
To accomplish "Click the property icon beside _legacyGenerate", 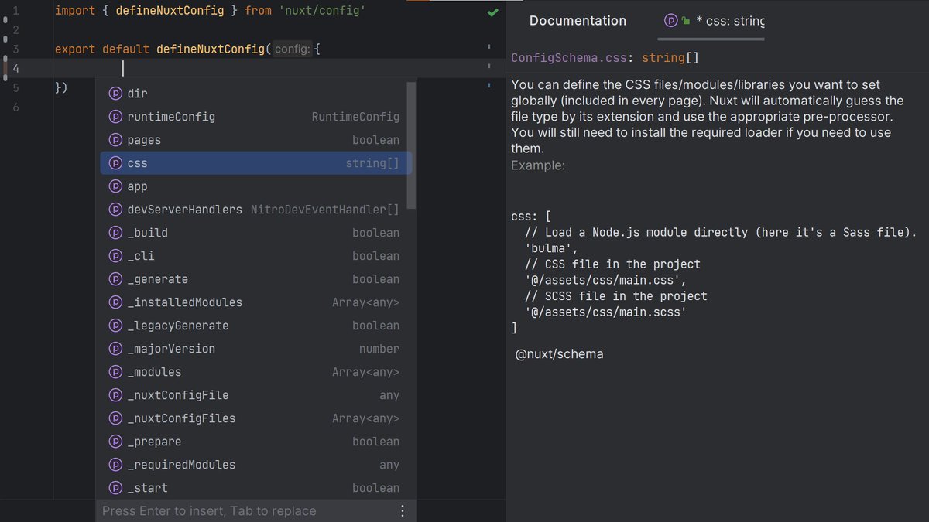I will click(x=115, y=326).
